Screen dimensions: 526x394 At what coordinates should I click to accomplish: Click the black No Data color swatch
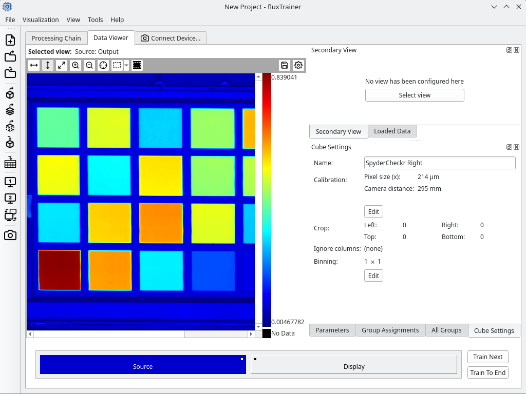[x=267, y=333]
